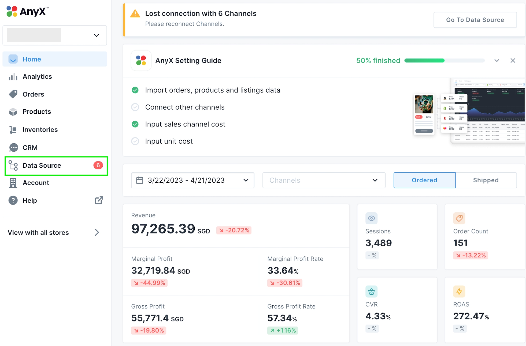The height and width of the screenshot is (346, 526).
Task: Click the Input sales channel cost checkmark
Action: 135,124
